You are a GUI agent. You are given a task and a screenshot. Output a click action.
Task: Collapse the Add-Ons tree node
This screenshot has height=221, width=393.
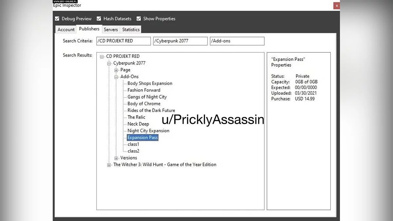click(116, 77)
